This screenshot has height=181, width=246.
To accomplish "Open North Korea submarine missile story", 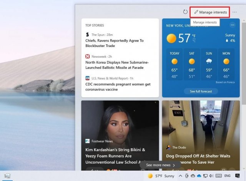I will pos(117,65).
